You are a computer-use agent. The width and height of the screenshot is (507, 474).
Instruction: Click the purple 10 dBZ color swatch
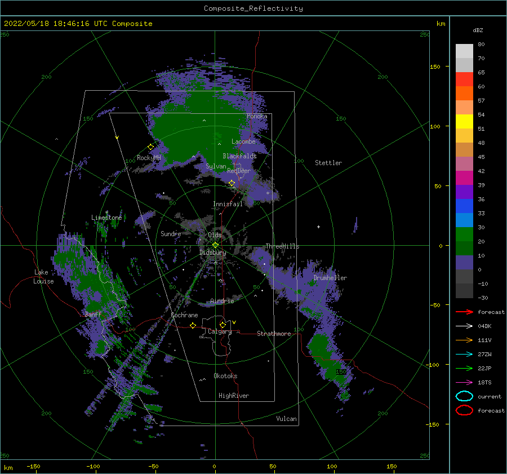tap(464, 262)
